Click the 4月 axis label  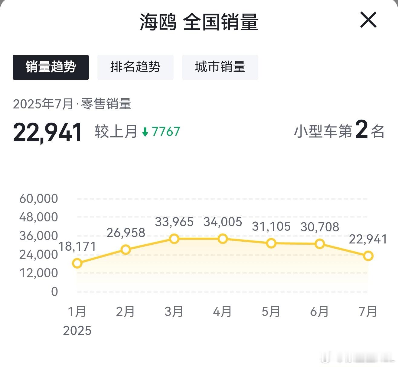click(x=223, y=311)
